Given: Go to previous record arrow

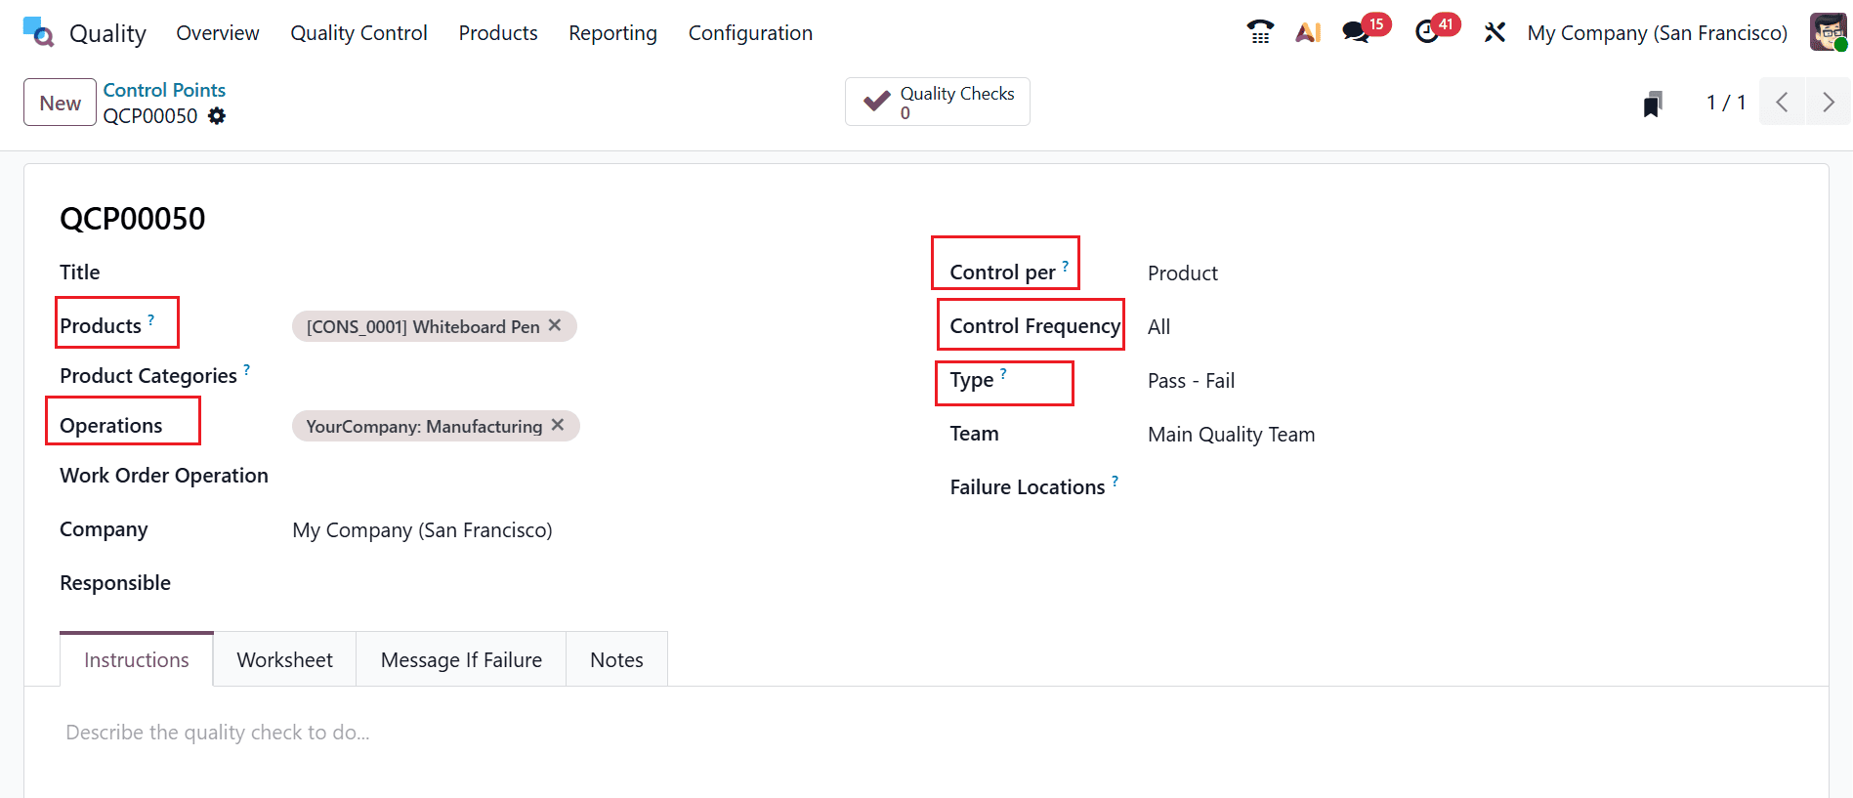Looking at the screenshot, I should click(1782, 102).
